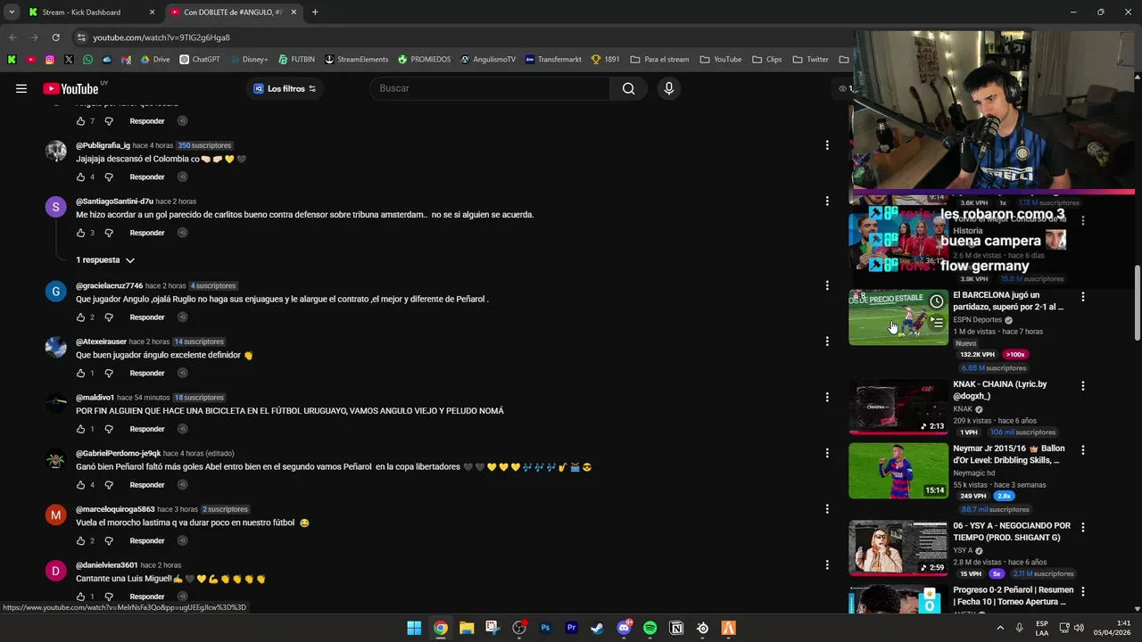Open @maldivo1's channel from username
The image size is (1142, 642).
click(95, 398)
